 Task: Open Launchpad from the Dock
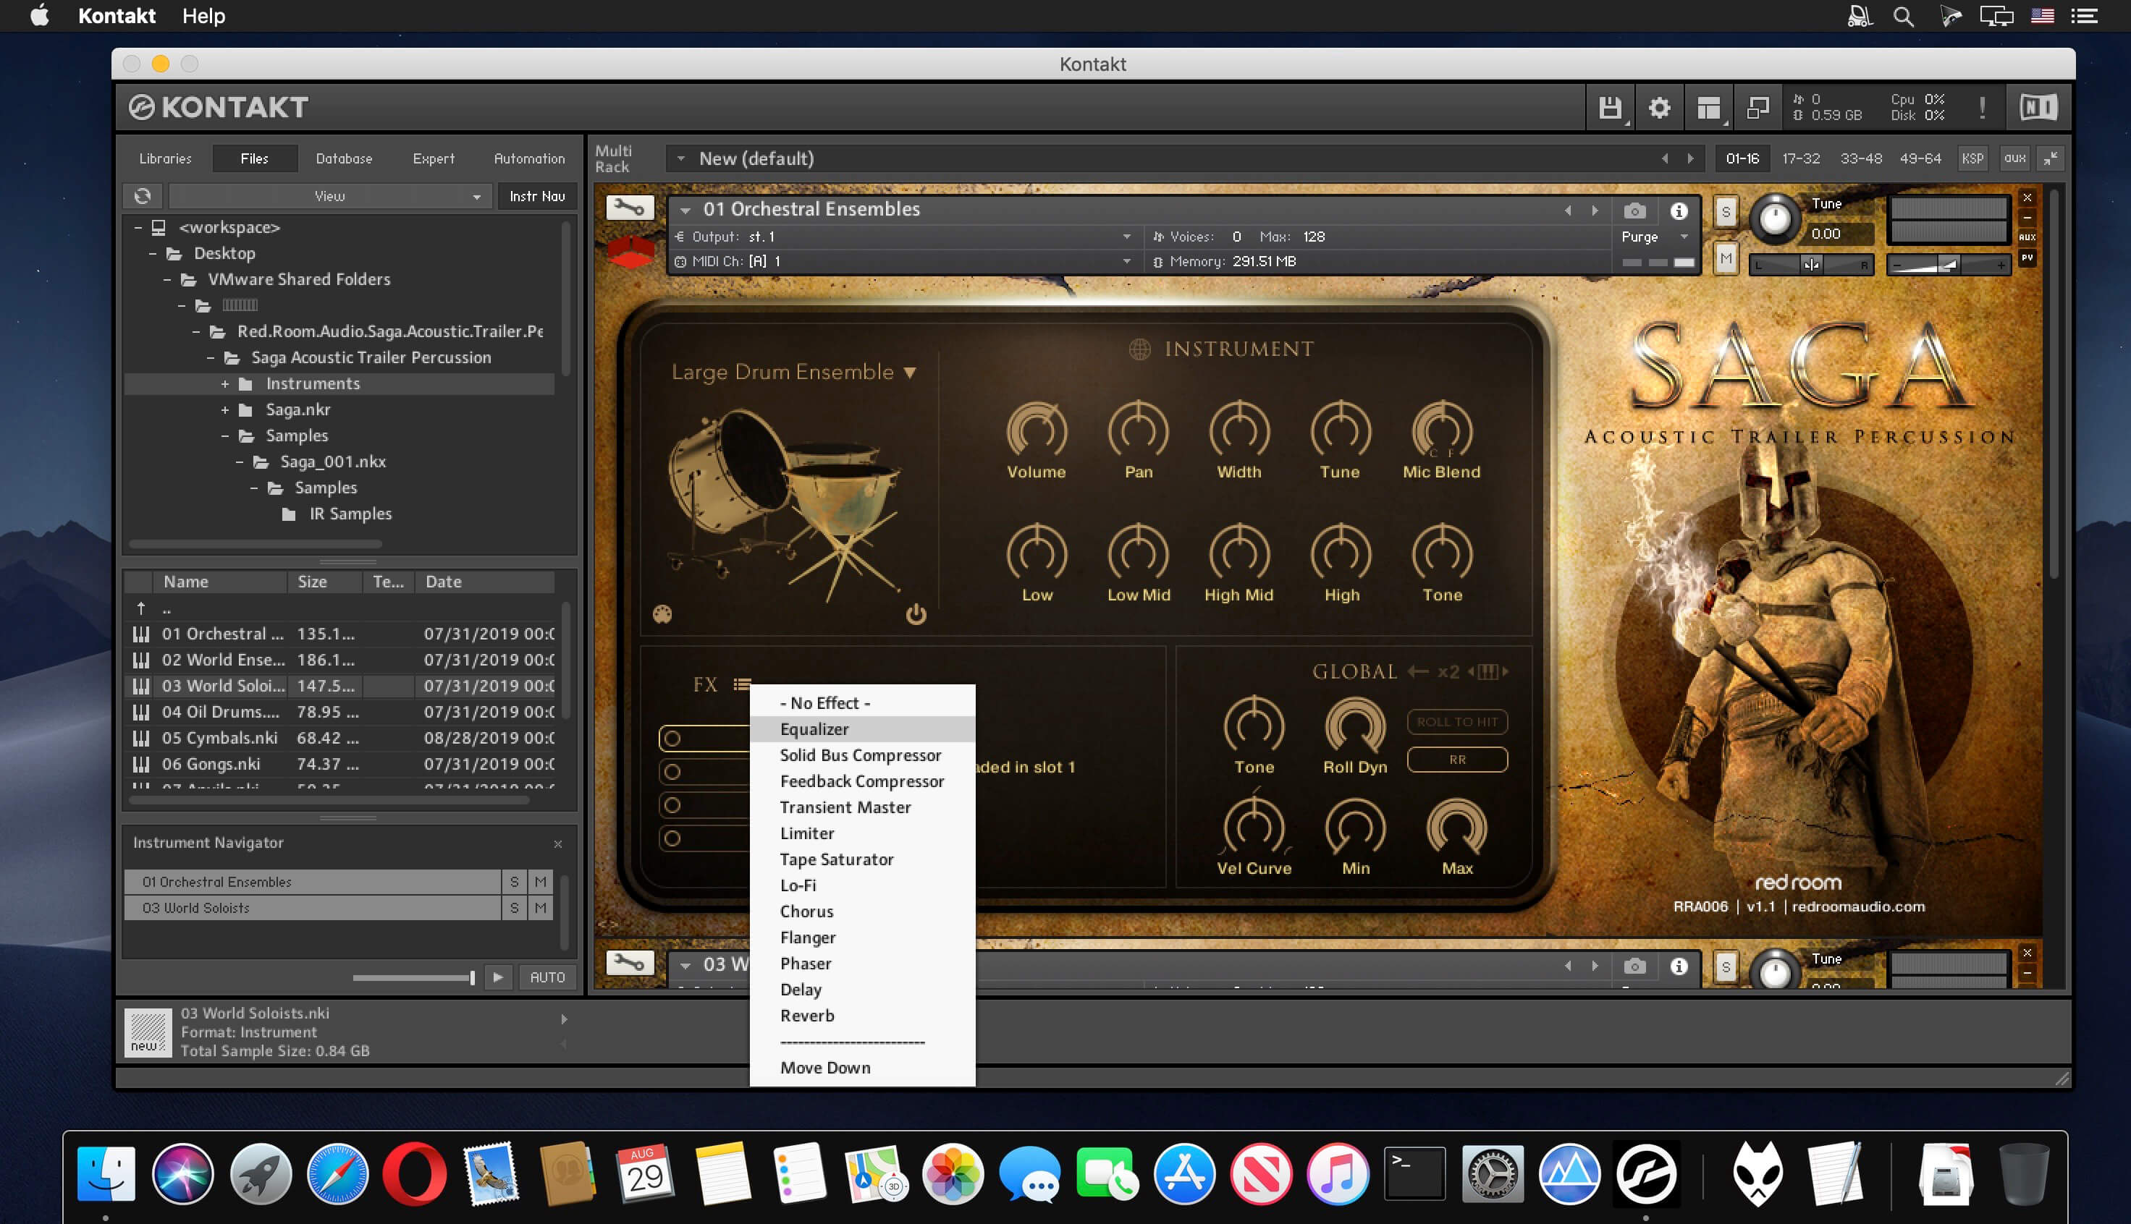coord(261,1173)
